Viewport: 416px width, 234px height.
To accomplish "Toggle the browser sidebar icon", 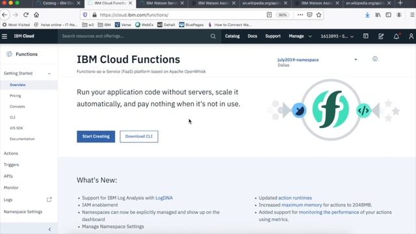I will click(x=389, y=15).
